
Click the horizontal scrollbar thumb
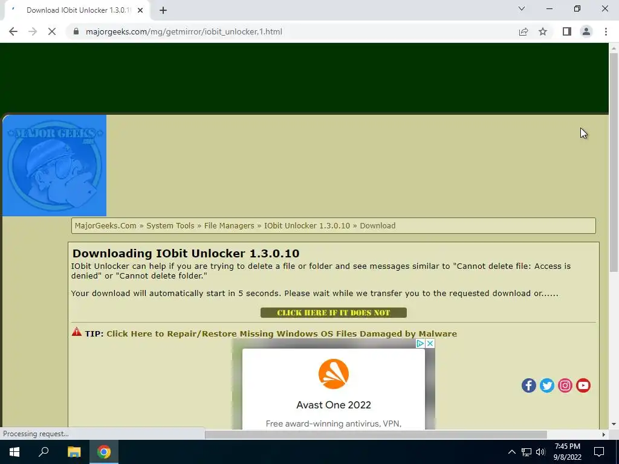coord(376,434)
